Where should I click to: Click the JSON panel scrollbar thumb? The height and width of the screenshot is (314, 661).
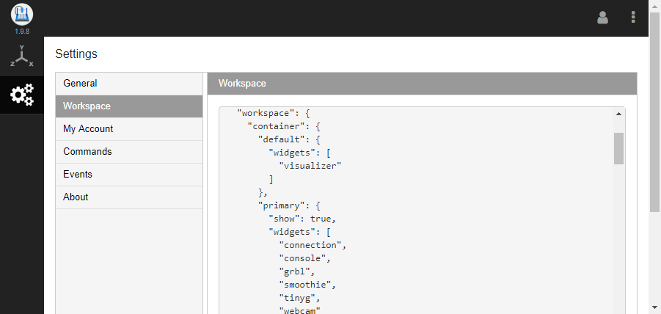[618, 148]
